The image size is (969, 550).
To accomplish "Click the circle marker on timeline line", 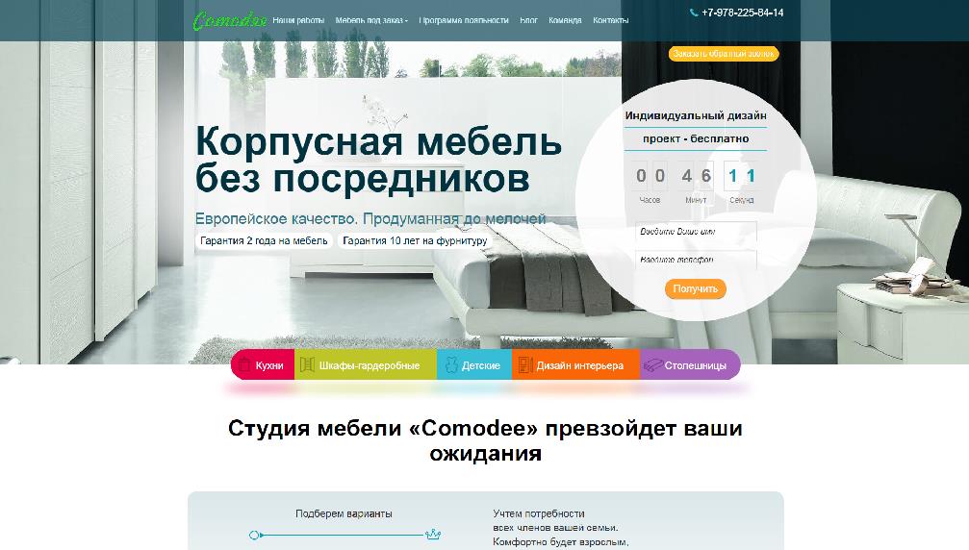I will (254, 535).
